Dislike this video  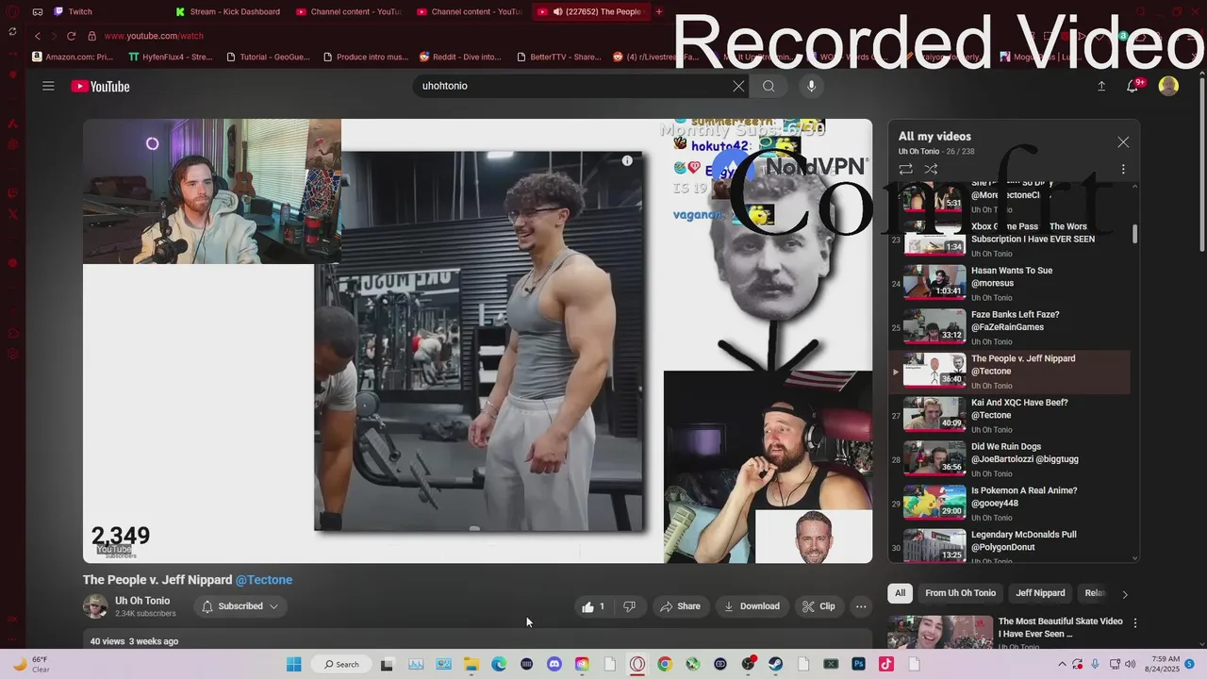click(x=629, y=606)
